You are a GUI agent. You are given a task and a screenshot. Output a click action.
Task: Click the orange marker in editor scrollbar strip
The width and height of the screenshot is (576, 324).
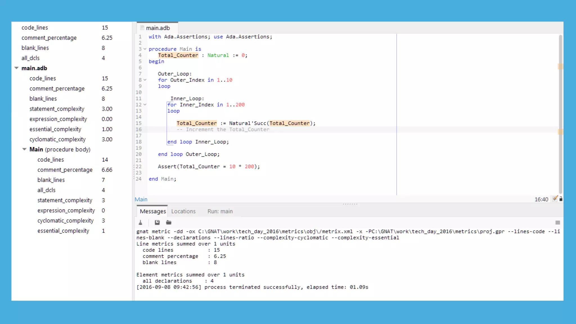[x=560, y=67]
